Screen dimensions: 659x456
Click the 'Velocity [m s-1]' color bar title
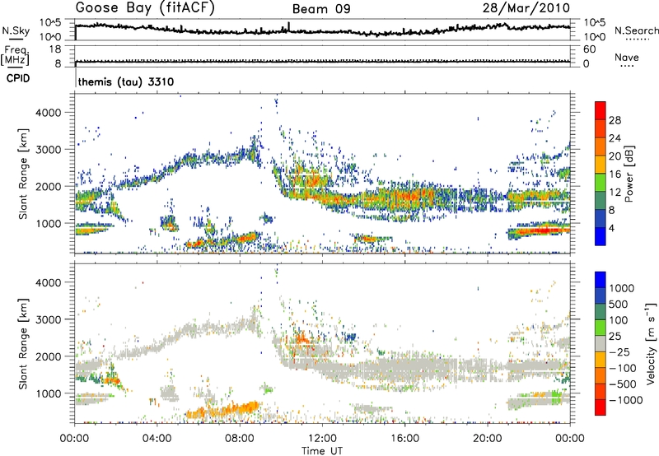[651, 343]
